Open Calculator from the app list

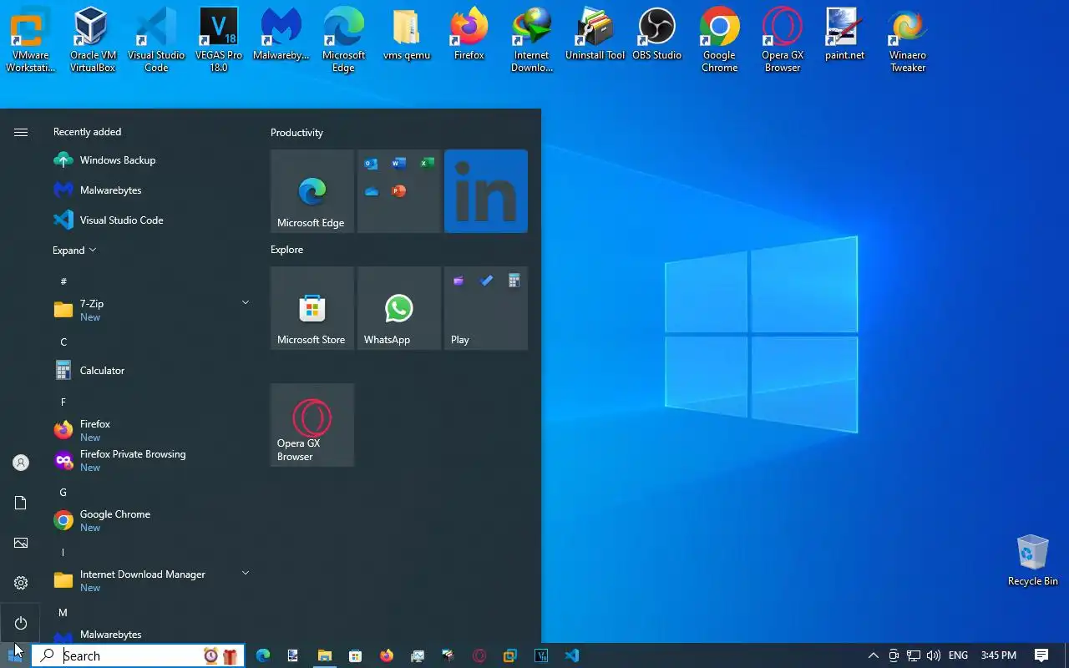coord(150,371)
